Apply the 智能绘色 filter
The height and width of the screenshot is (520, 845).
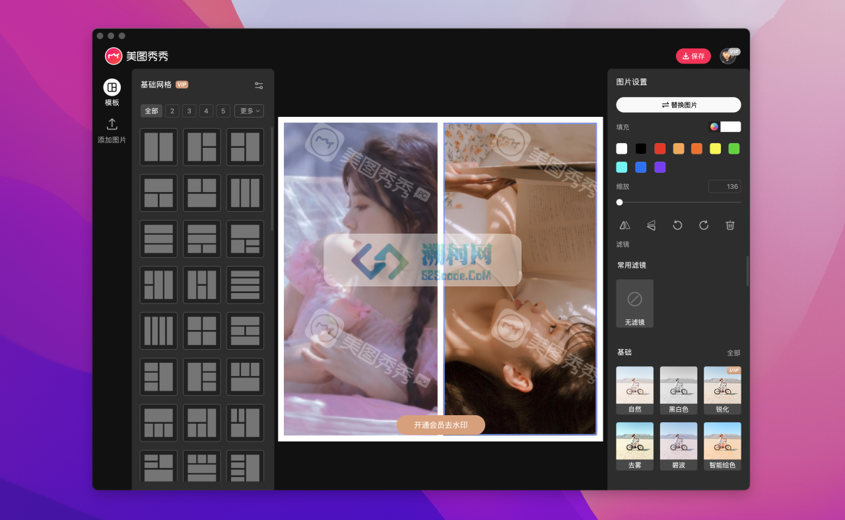pyautogui.click(x=722, y=447)
